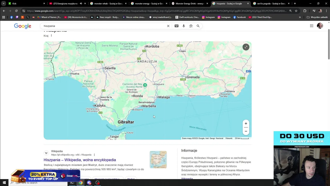Viewport: 330px width, 186px height.
Task: Open the terminal icon in taskbar
Action: [x=72, y=183]
